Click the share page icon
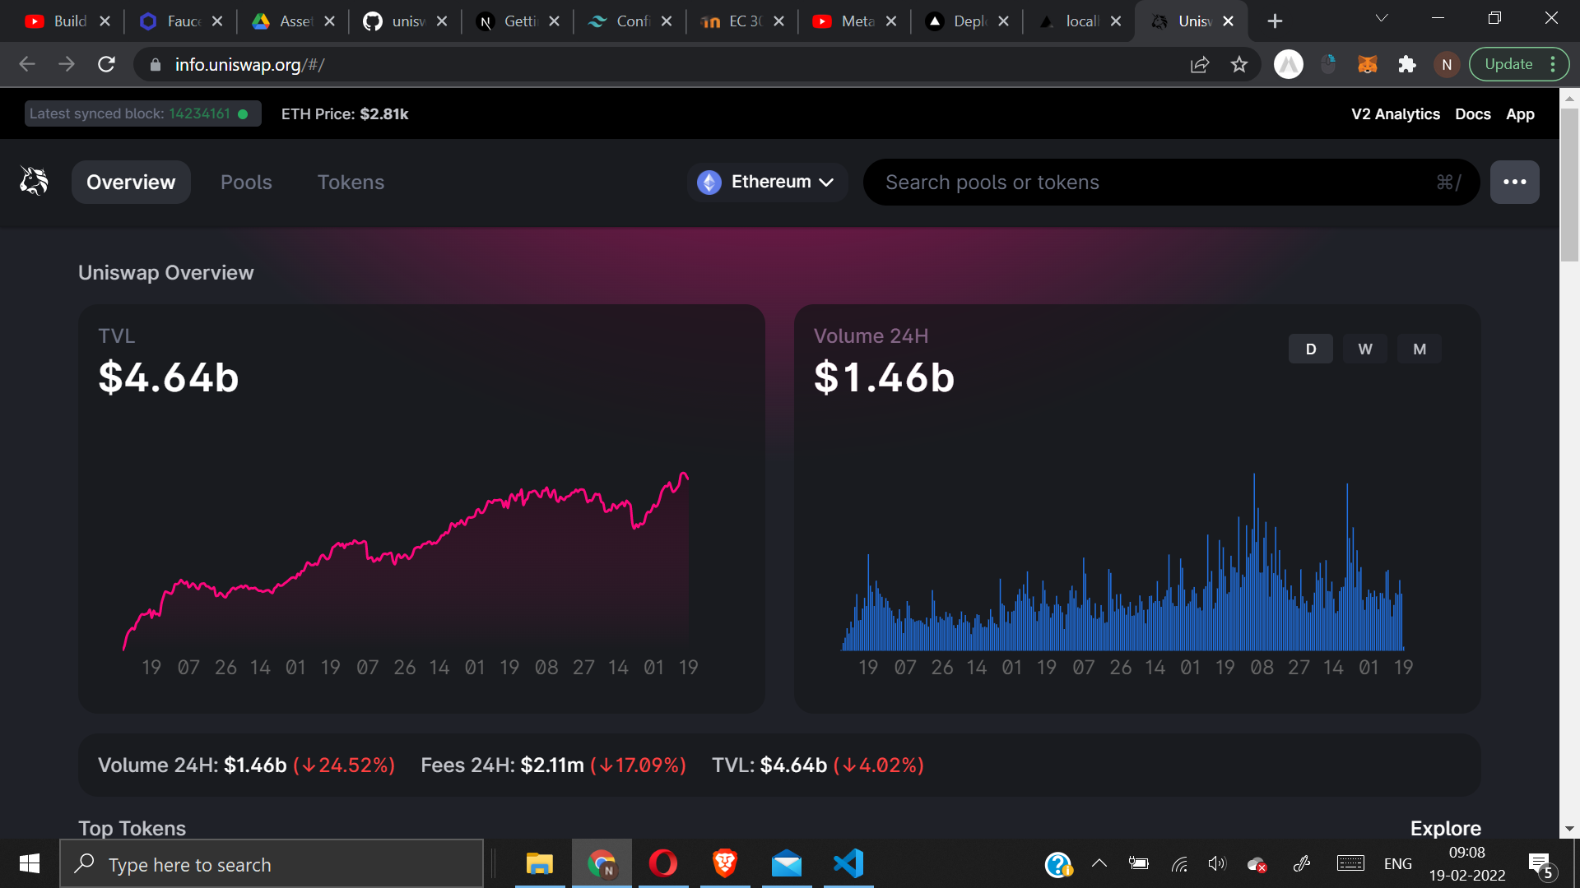Image resolution: width=1580 pixels, height=888 pixels. click(1200, 64)
